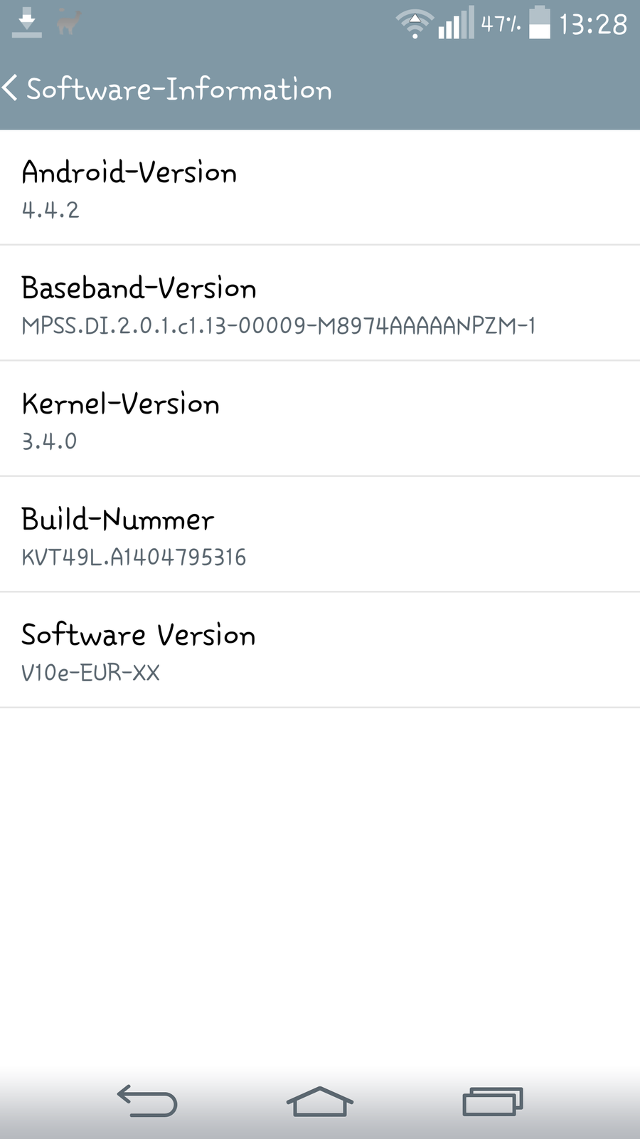Tap the Software-Information header title
Image resolution: width=640 pixels, height=1139 pixels.
[179, 90]
